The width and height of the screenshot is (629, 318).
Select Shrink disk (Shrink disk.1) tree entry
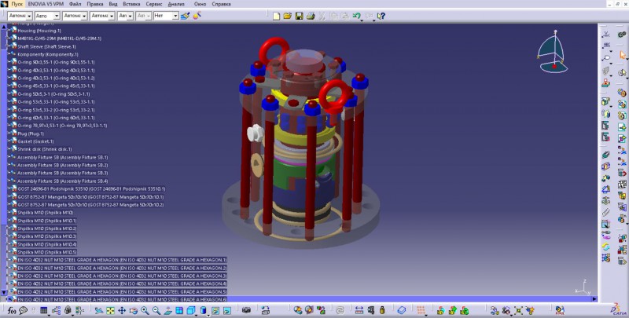pos(45,149)
